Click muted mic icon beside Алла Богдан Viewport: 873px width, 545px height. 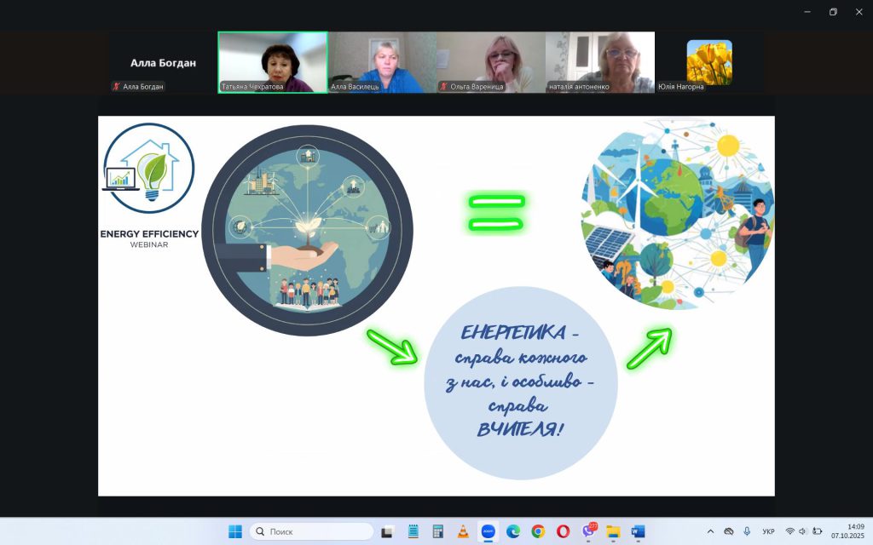116,87
